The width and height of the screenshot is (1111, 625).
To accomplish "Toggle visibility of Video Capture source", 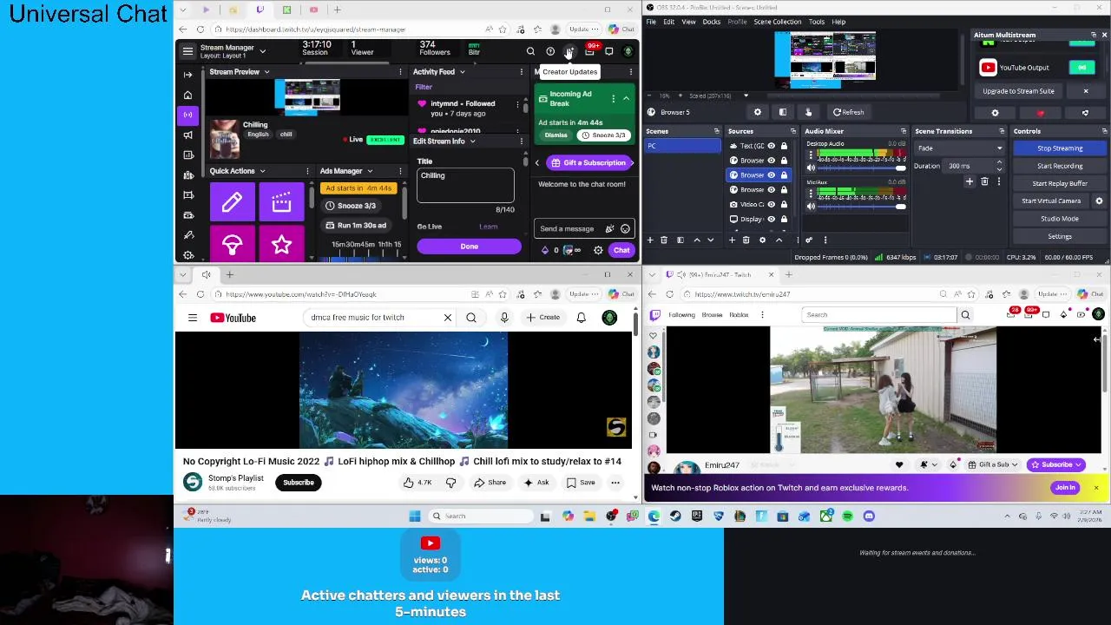I will [771, 204].
